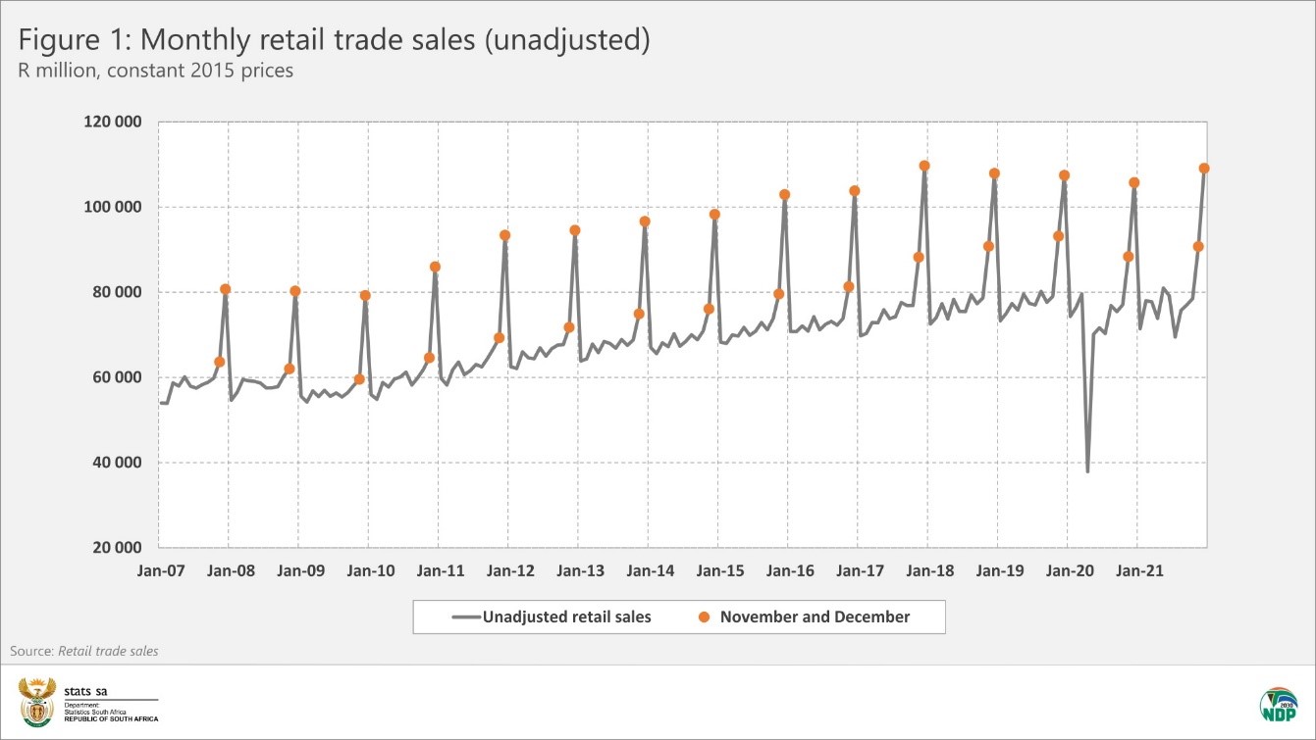
Task: Select the 'Unadjusted retail sales' legend label
Action: point(566,617)
